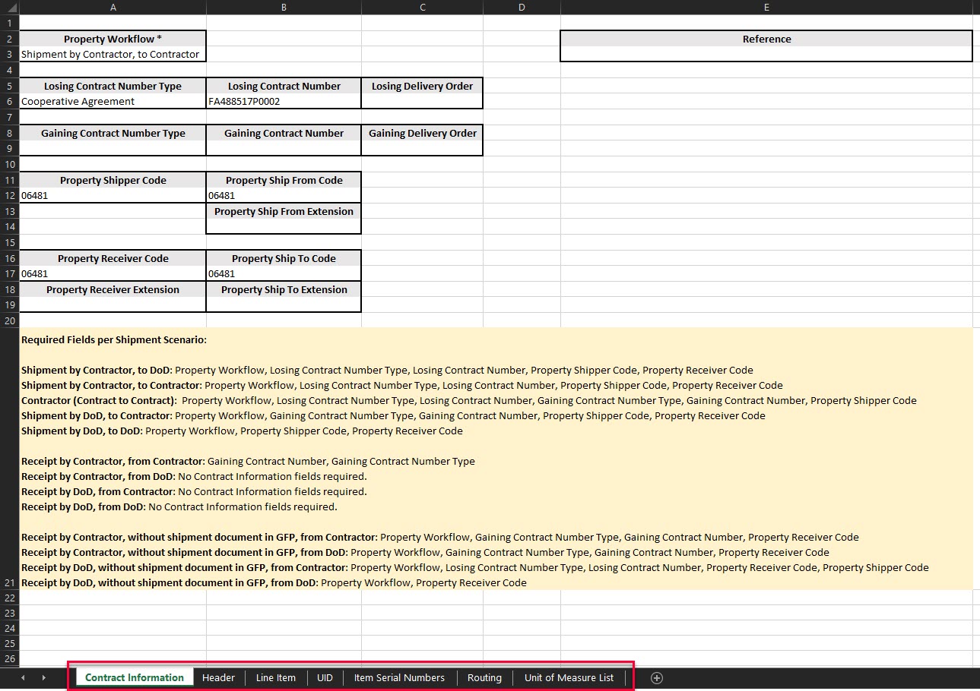980x691 pixels.
Task: Click the previous sheet navigation arrow
Action: coord(23,677)
